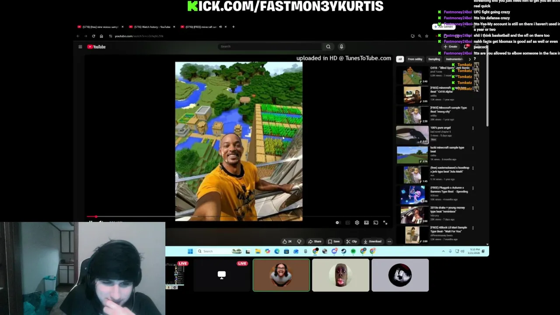Select the dark skull logo scene thumbnail
The height and width of the screenshot is (315, 560).
click(400, 275)
